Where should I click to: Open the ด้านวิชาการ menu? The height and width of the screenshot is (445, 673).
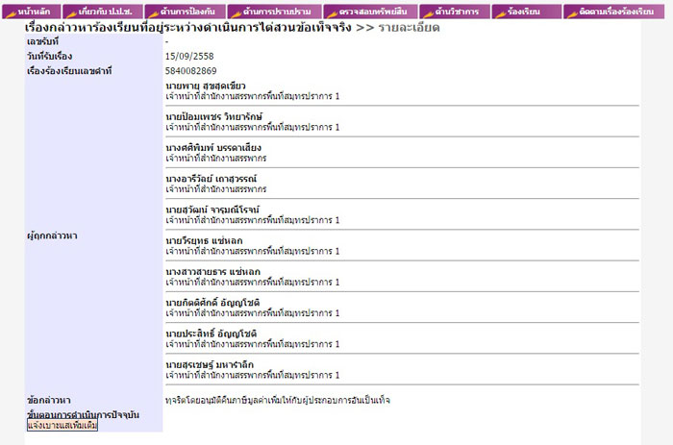coord(451,12)
